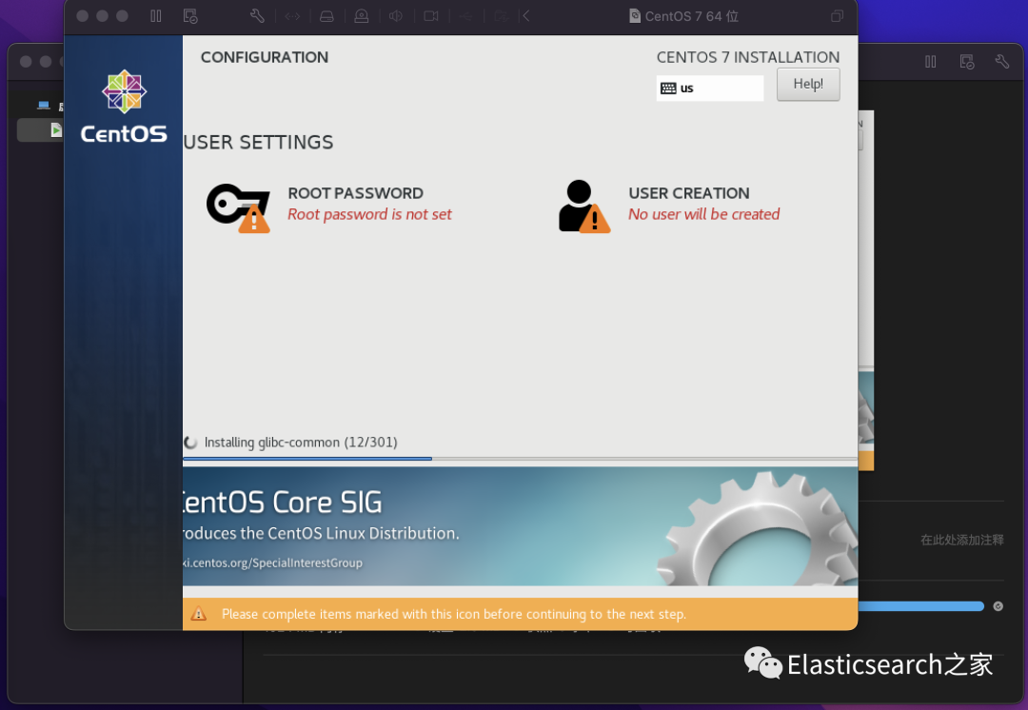Open the snapshot manager in front window toolbar

190,16
